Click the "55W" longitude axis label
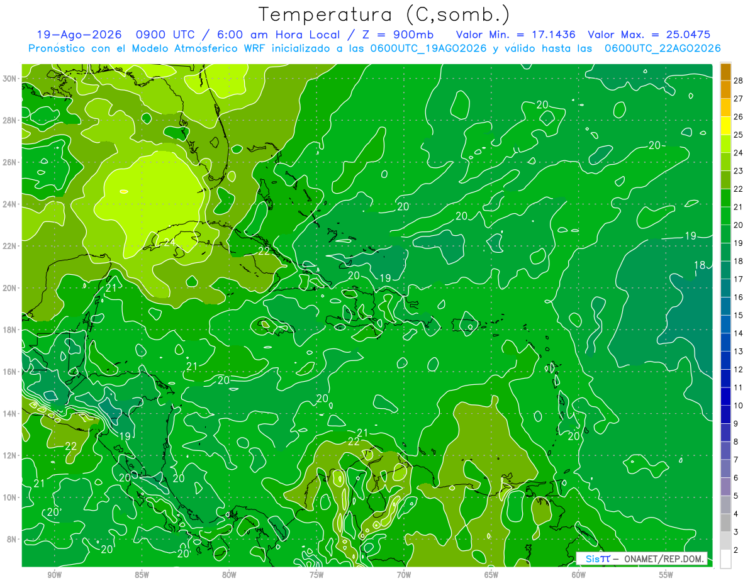This screenshot has height=583, width=755. (x=666, y=575)
